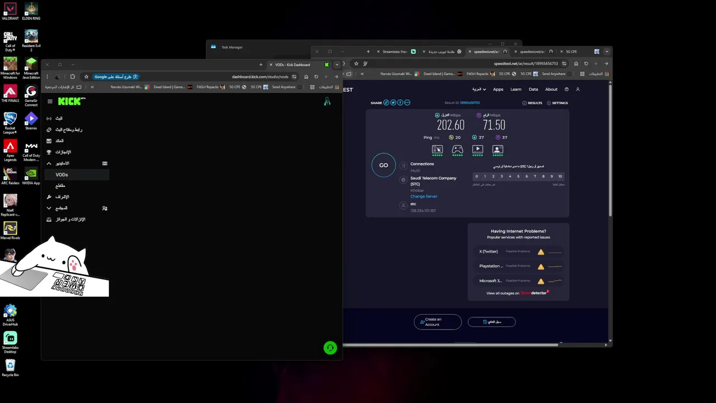Click the Speedtest help question-mark icon
Image resolution: width=716 pixels, height=403 pixels.
pos(567,90)
